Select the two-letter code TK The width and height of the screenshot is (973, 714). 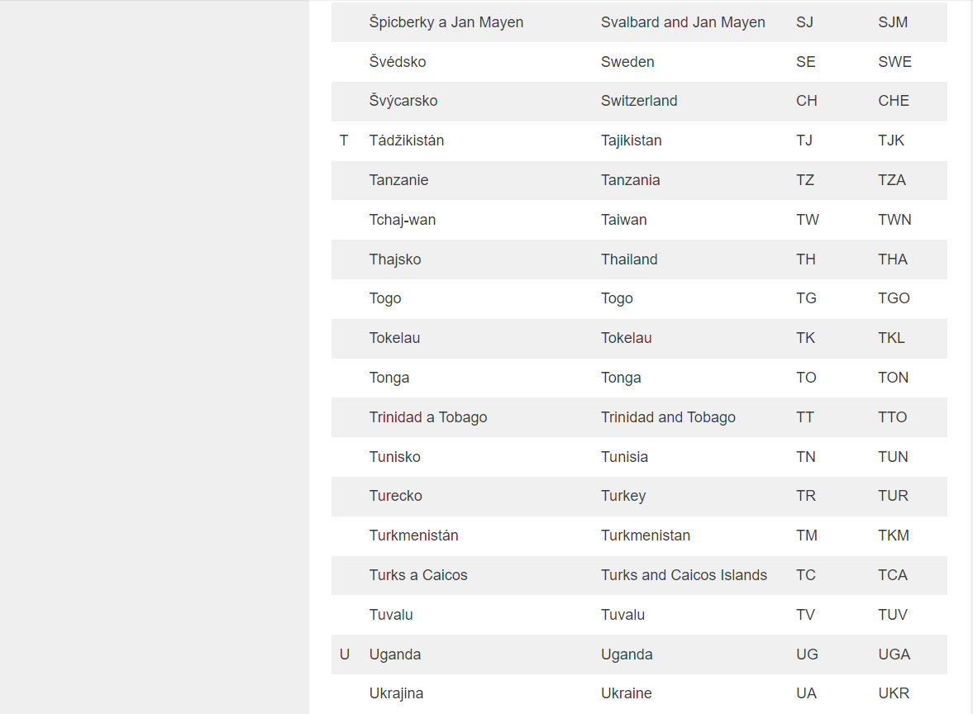805,338
